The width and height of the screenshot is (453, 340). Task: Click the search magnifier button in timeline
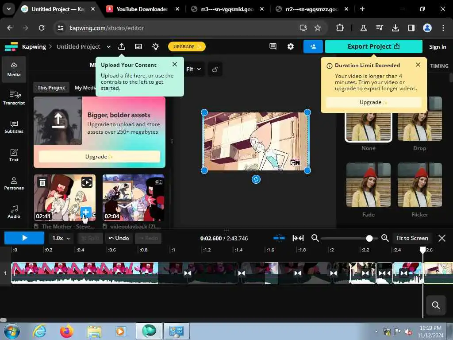pos(436,305)
